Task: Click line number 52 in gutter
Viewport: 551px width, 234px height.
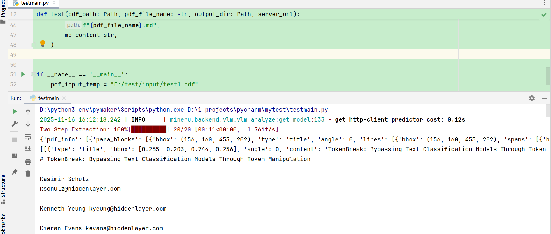Action: [x=13, y=85]
